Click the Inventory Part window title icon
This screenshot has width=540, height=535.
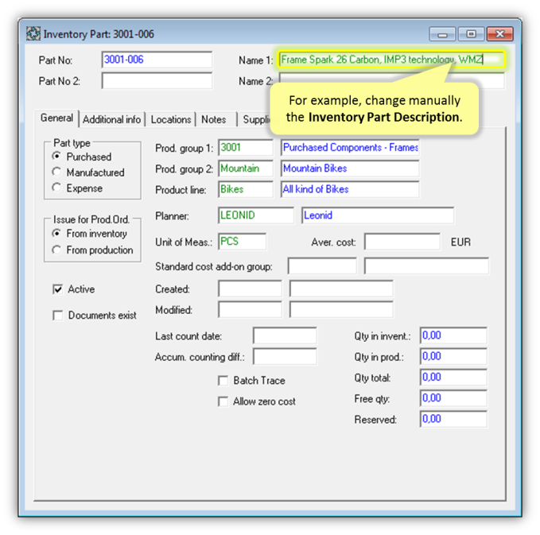click(33, 33)
